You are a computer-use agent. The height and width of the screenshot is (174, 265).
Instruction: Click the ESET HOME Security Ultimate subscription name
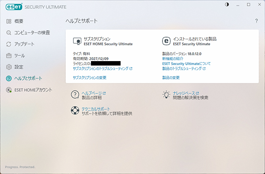click(108, 44)
